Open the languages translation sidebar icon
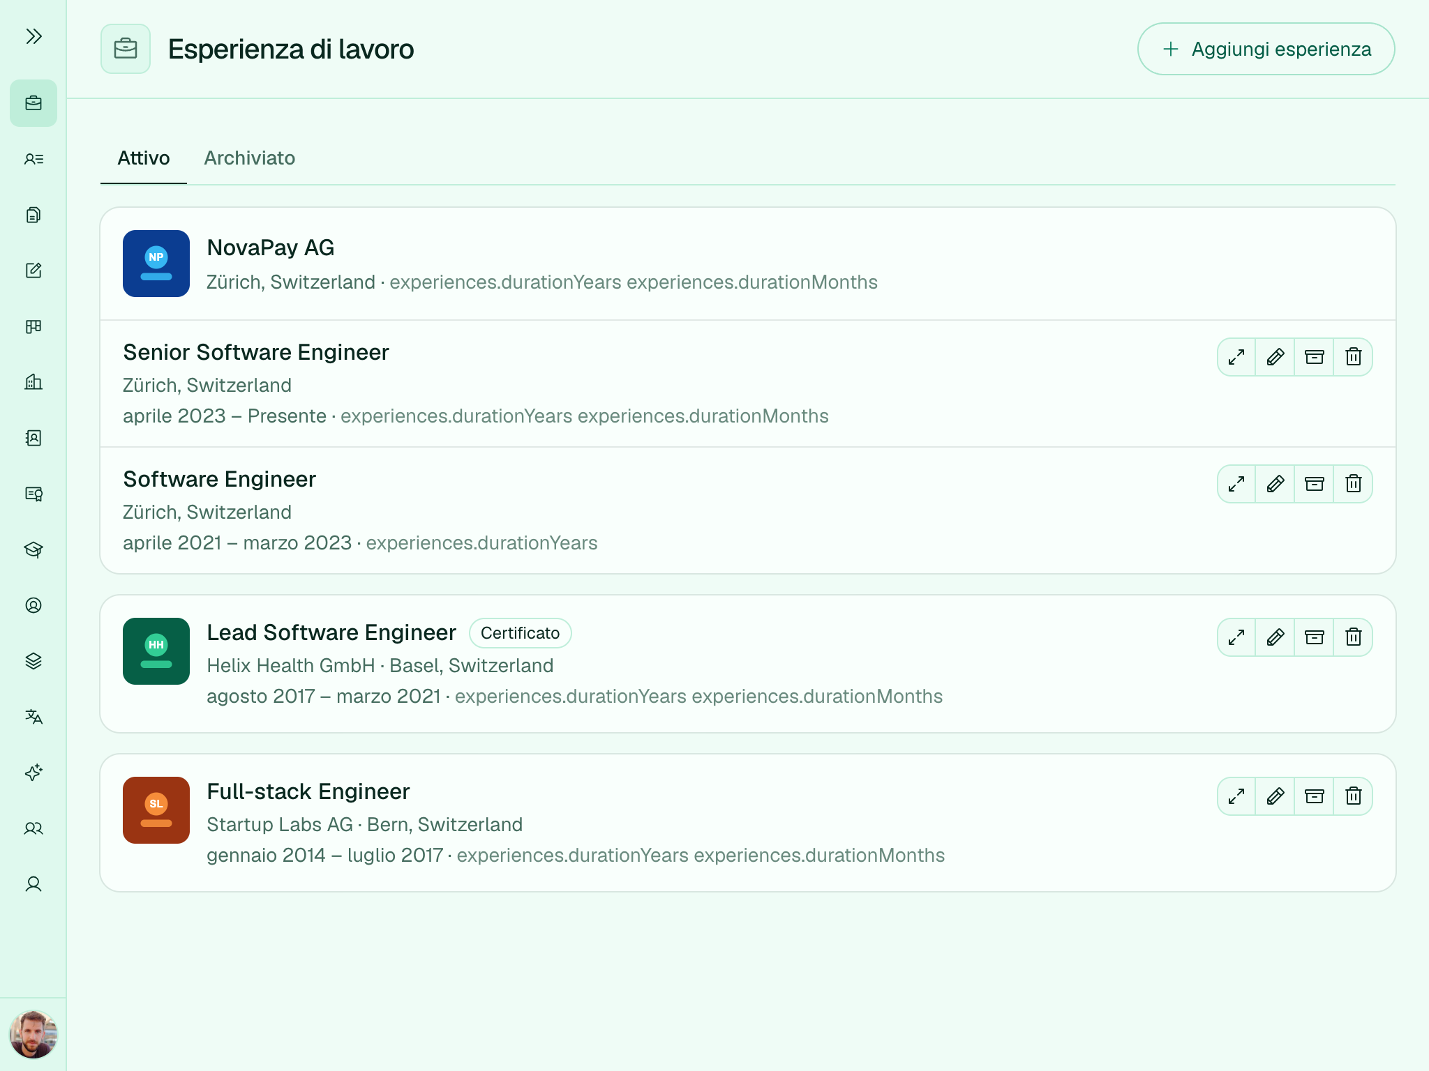Viewport: 1429px width, 1071px height. (x=33, y=717)
